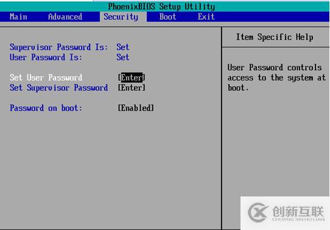This screenshot has width=330, height=230.
Task: Activate highlighted [Enter] for user password
Action: [132, 77]
